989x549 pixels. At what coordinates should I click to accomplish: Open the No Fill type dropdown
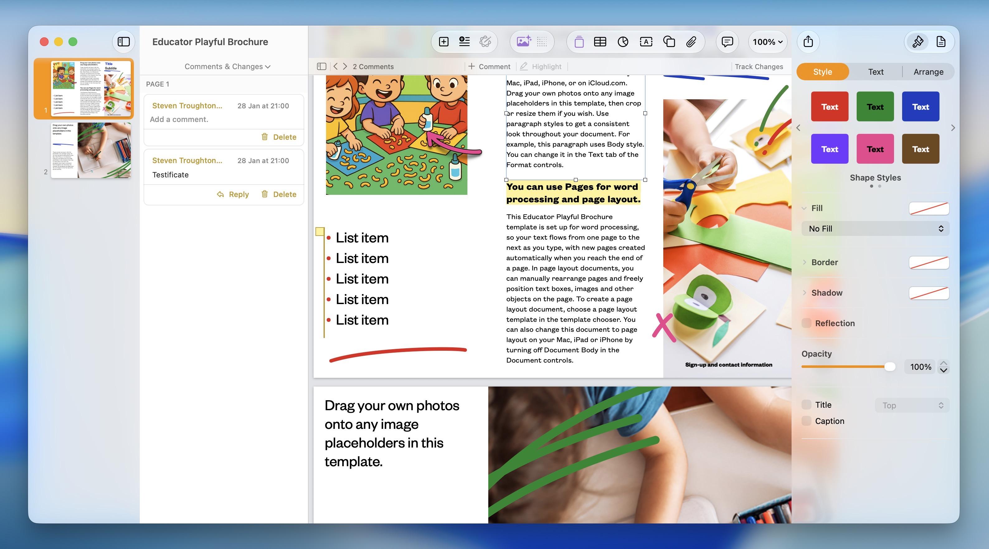(x=875, y=229)
